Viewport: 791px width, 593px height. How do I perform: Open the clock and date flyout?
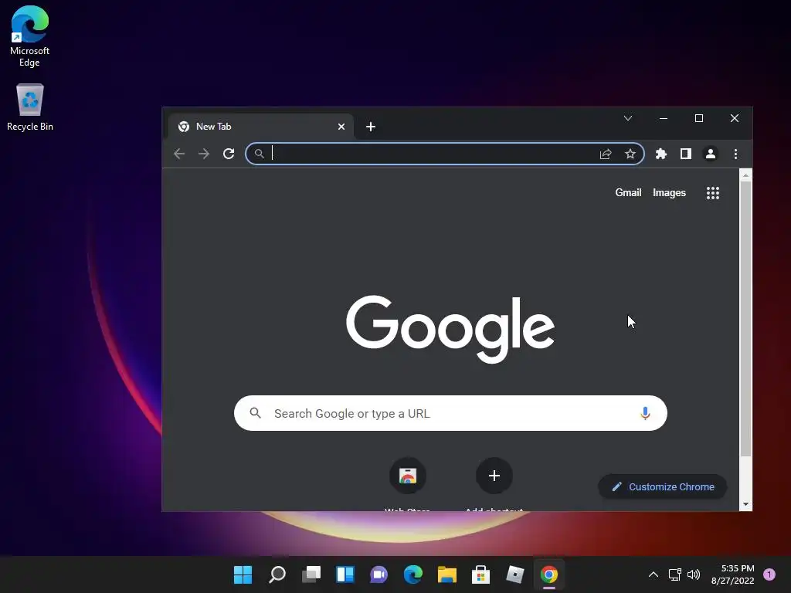point(732,574)
